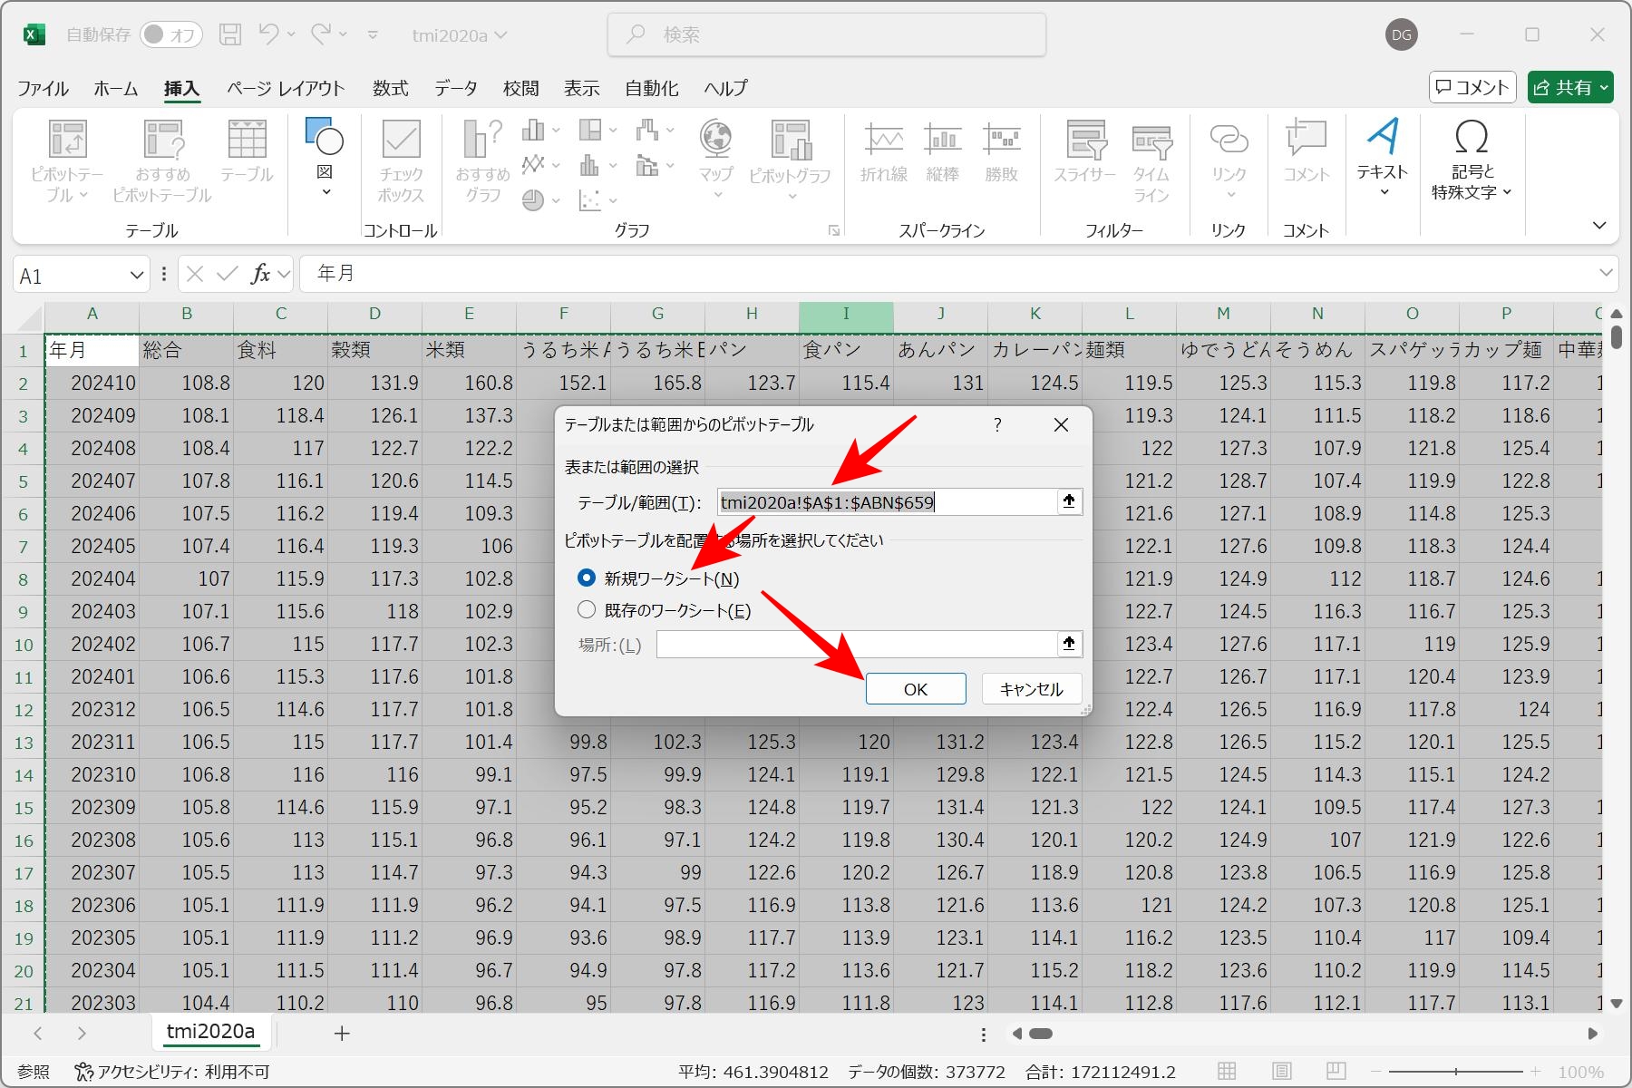
Task: Click the dialog Help question mark button
Action: (x=997, y=424)
